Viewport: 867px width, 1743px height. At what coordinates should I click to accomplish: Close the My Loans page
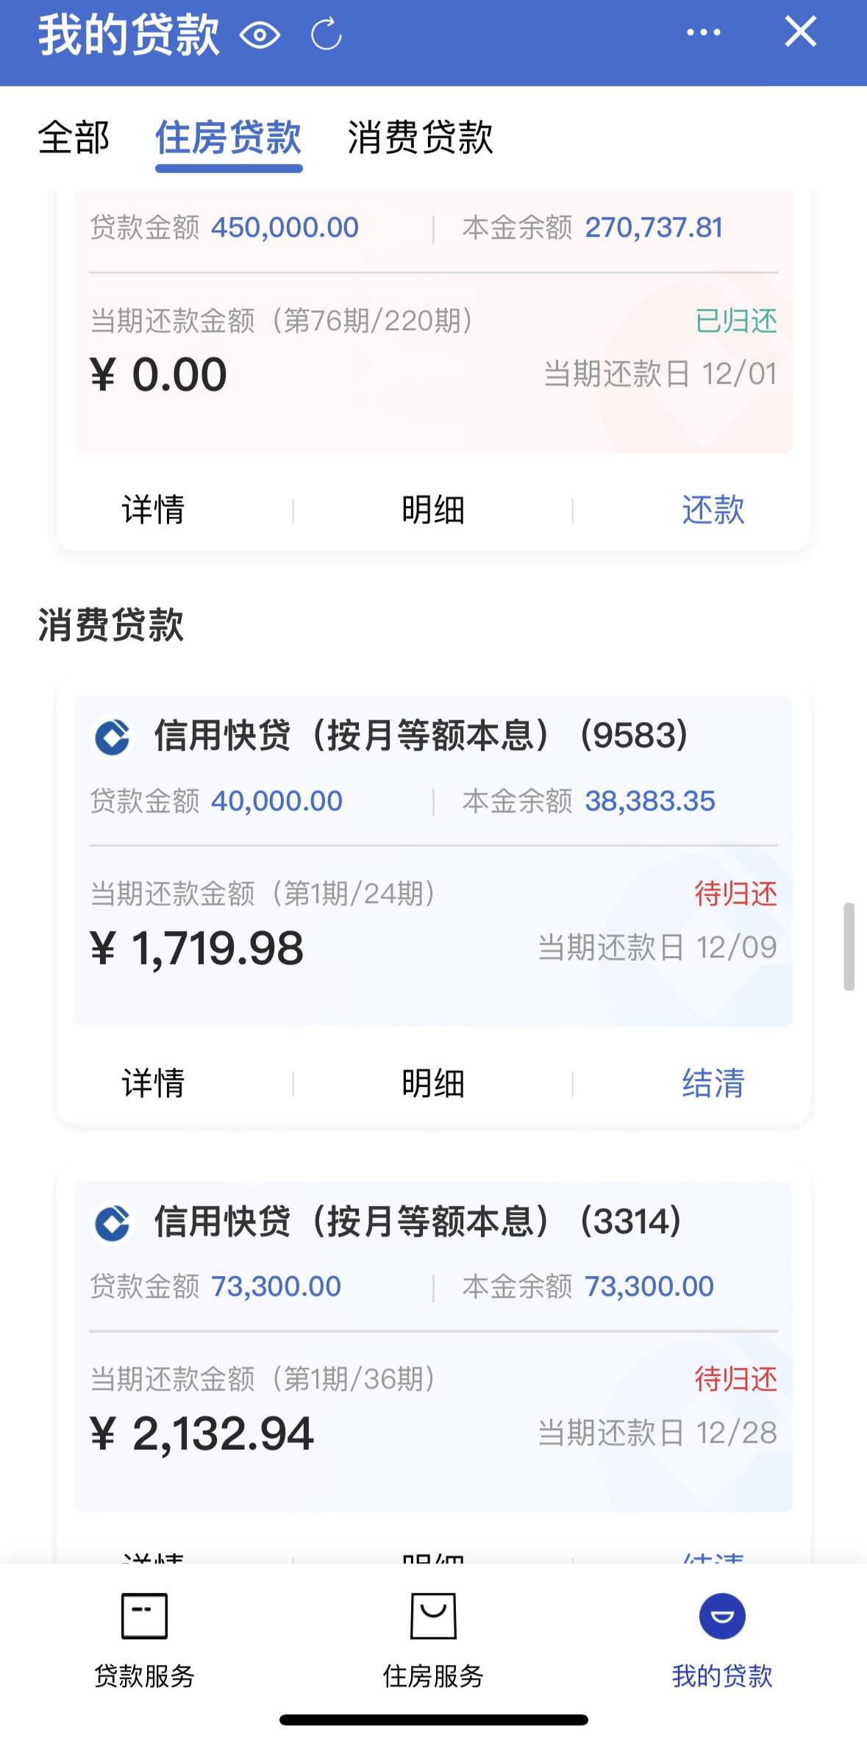click(800, 32)
